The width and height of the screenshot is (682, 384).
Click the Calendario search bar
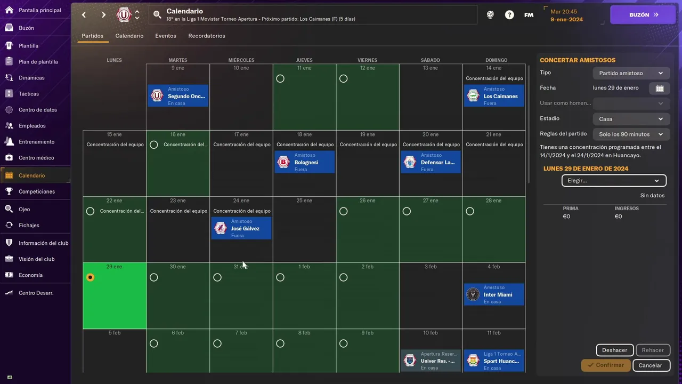click(x=313, y=15)
